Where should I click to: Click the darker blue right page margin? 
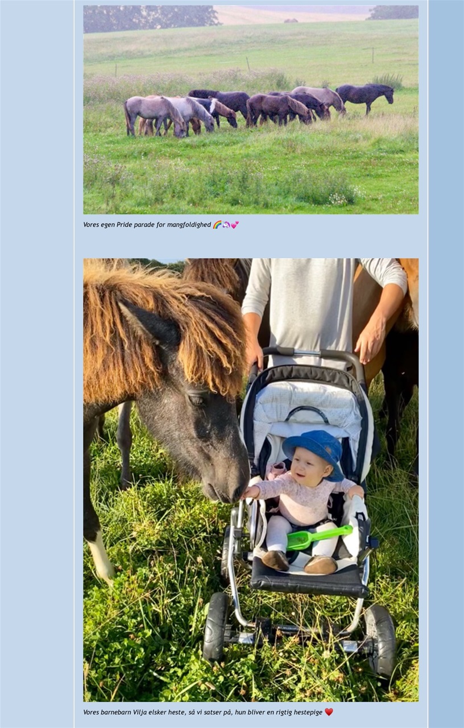coord(446,364)
